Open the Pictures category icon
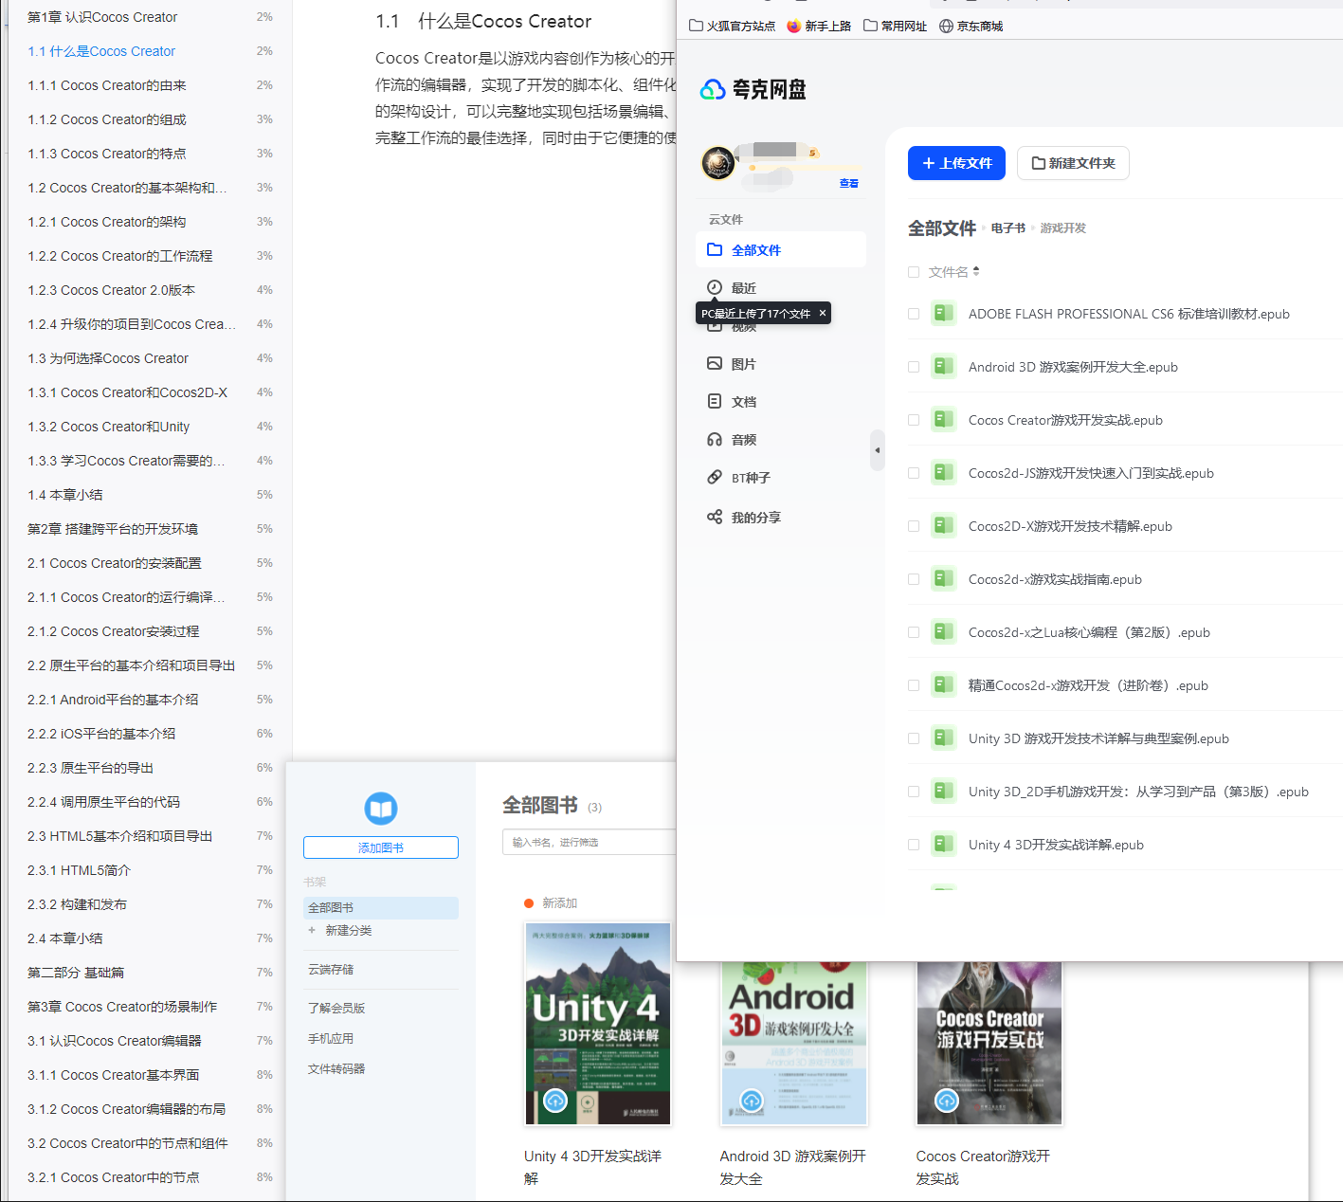 [715, 363]
